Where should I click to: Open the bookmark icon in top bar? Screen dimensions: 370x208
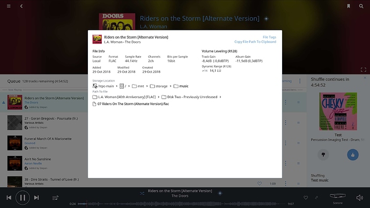pos(349,6)
